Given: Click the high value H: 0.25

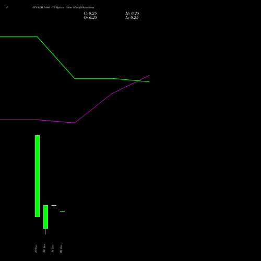Looking at the screenshot, I should 132,14.
